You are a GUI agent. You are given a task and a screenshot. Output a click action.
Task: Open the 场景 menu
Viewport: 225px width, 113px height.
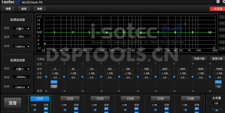8,9
